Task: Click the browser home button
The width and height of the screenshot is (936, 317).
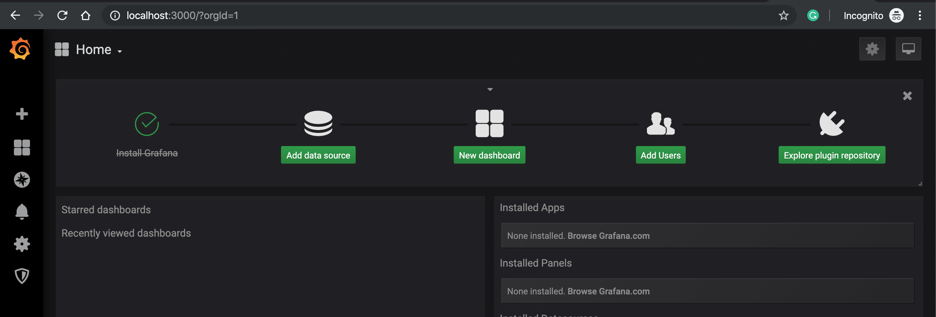Action: (x=86, y=15)
